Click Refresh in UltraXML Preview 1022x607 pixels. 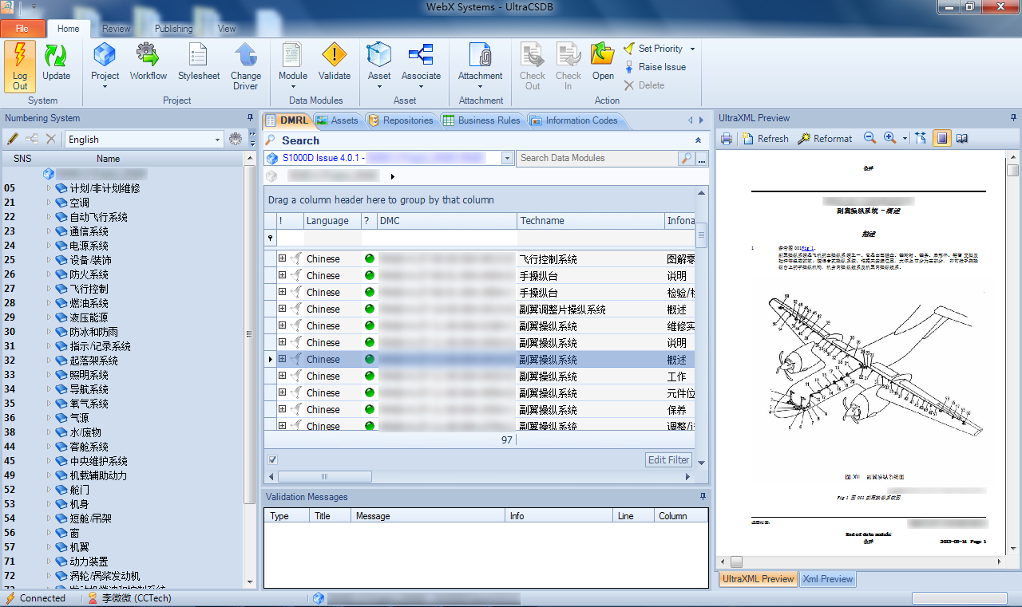click(x=766, y=139)
